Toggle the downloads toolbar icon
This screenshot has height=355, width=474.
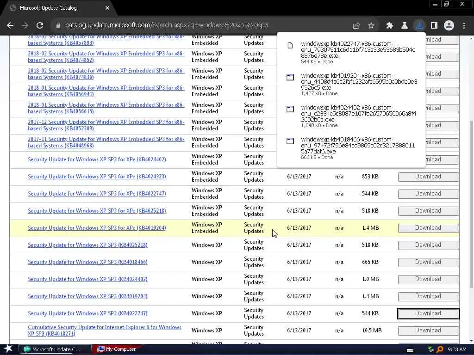[x=419, y=26]
